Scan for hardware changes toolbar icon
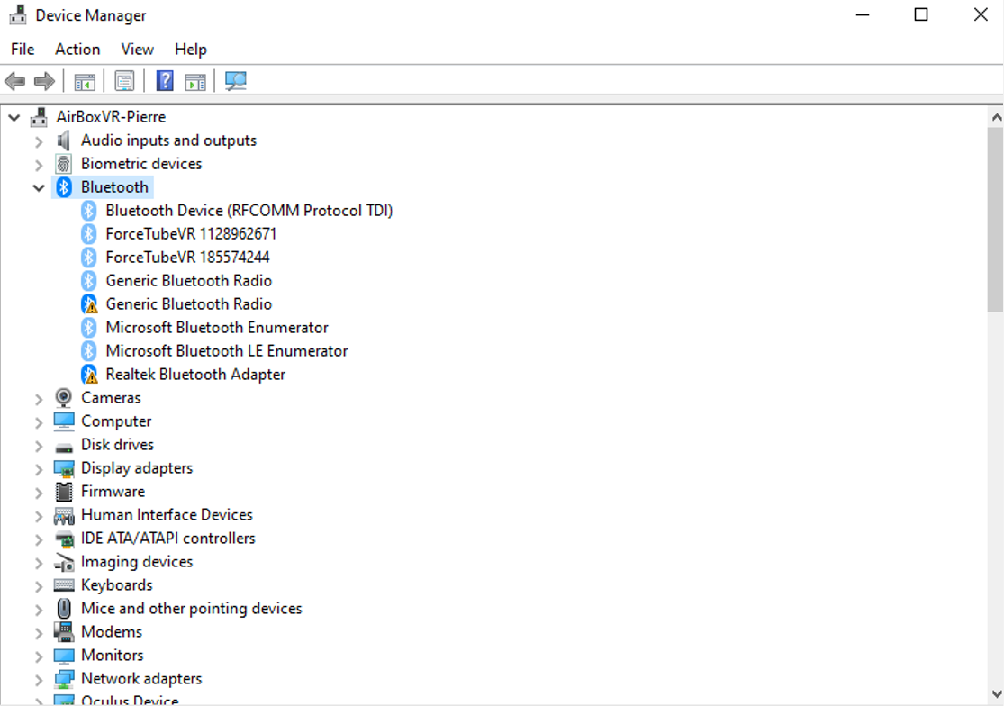Image resolution: width=1004 pixels, height=706 pixels. [236, 81]
